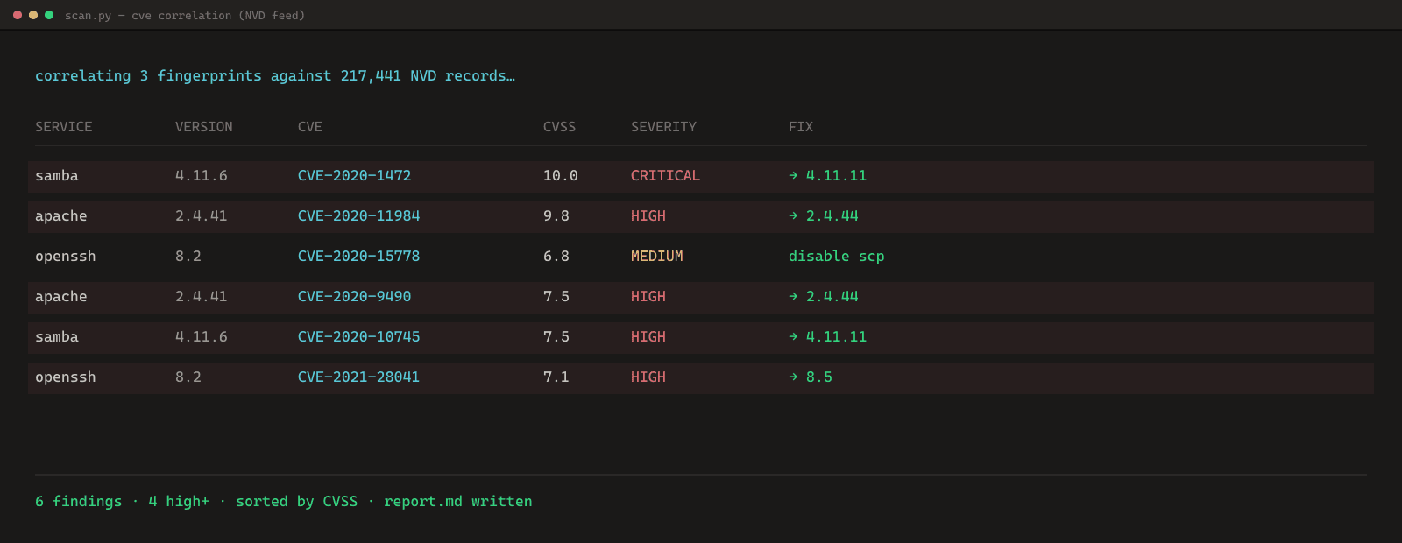Open CVE-2020-15778 identifier
This screenshot has width=1402, height=543.
click(x=359, y=257)
